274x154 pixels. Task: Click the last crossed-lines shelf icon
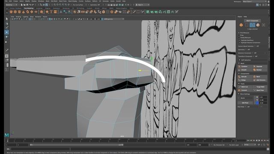click(x=177, y=12)
